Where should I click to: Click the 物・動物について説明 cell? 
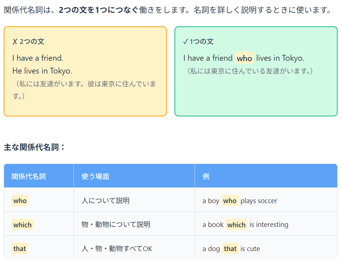116,225
